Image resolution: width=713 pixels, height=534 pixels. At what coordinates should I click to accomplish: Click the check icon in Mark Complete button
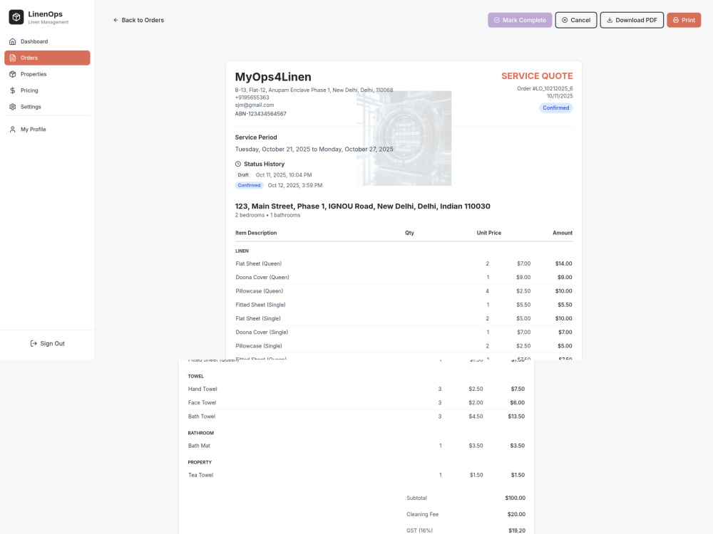coord(497,20)
